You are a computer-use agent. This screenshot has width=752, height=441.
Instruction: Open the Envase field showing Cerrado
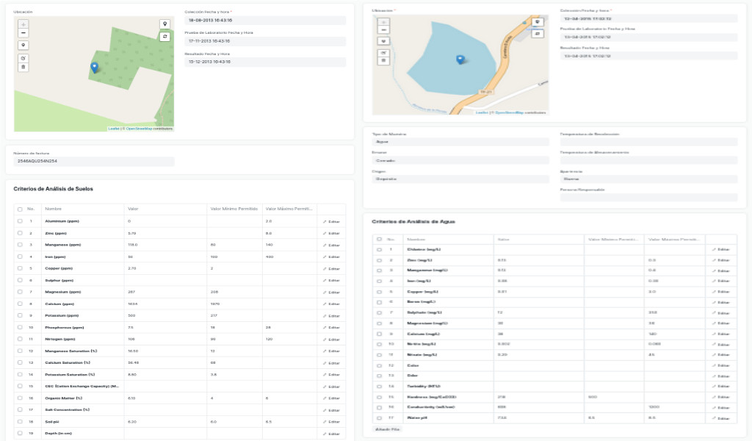[x=460, y=160]
